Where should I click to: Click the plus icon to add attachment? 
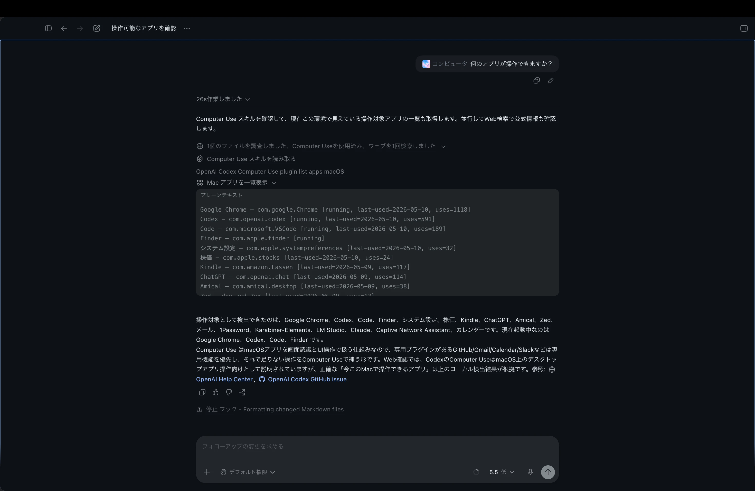tap(207, 472)
